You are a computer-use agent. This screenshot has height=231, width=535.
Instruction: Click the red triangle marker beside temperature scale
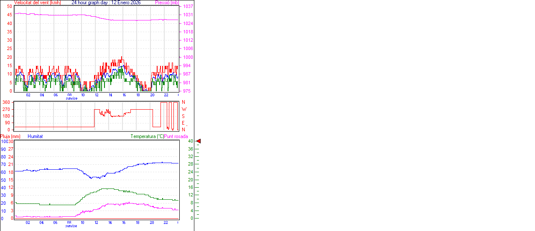point(199,141)
